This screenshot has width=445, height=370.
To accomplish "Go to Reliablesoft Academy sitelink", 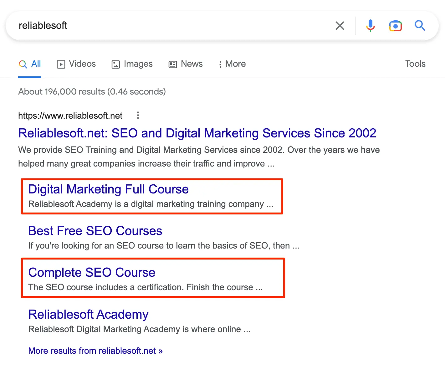I will pos(88,315).
